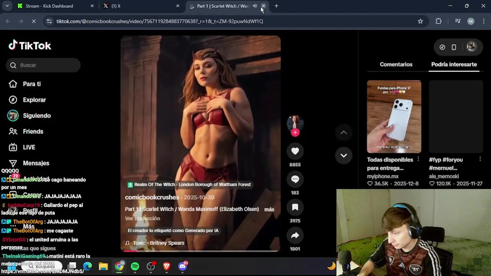Close the Kick Dashboard tab
Image resolution: width=491 pixels, height=276 pixels.
pos(92,6)
